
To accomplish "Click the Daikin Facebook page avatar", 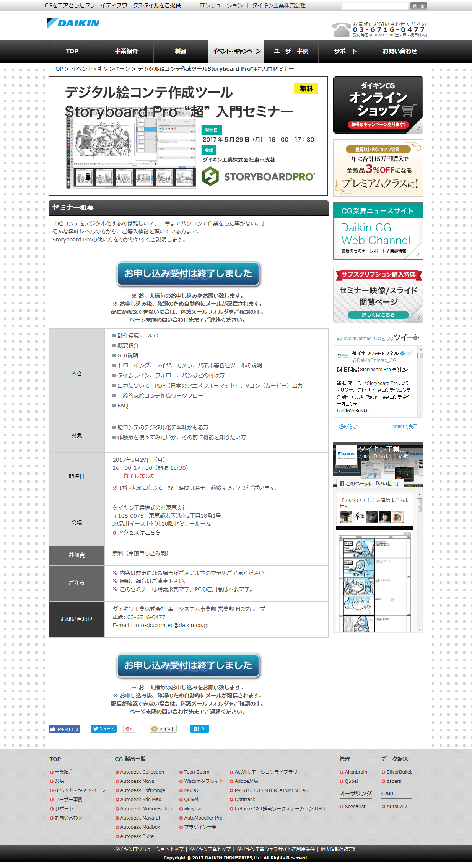I will [x=346, y=455].
